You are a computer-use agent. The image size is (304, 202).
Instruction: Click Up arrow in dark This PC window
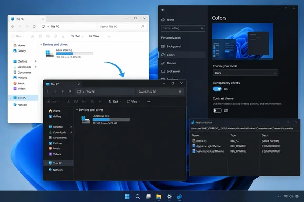[x=63, y=92]
